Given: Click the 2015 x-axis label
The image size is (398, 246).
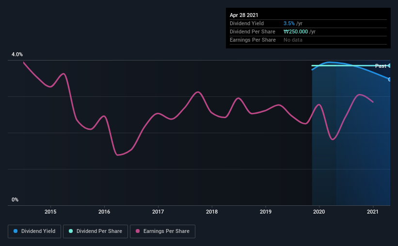Looking at the screenshot, I should coord(50,212).
